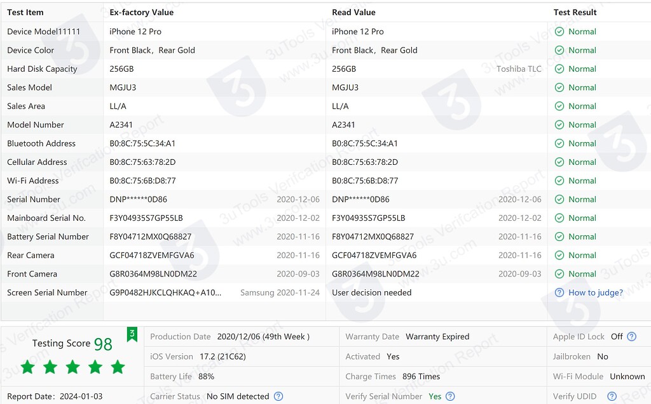Click the Battery Life 88% value

pos(207,376)
